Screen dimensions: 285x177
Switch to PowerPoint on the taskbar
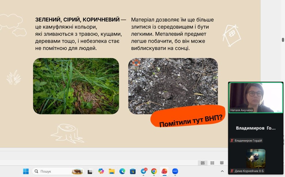click(x=164, y=171)
